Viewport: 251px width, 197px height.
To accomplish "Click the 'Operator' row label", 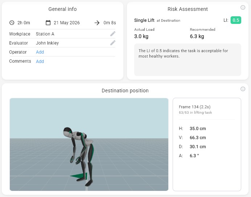I will coord(18,52).
